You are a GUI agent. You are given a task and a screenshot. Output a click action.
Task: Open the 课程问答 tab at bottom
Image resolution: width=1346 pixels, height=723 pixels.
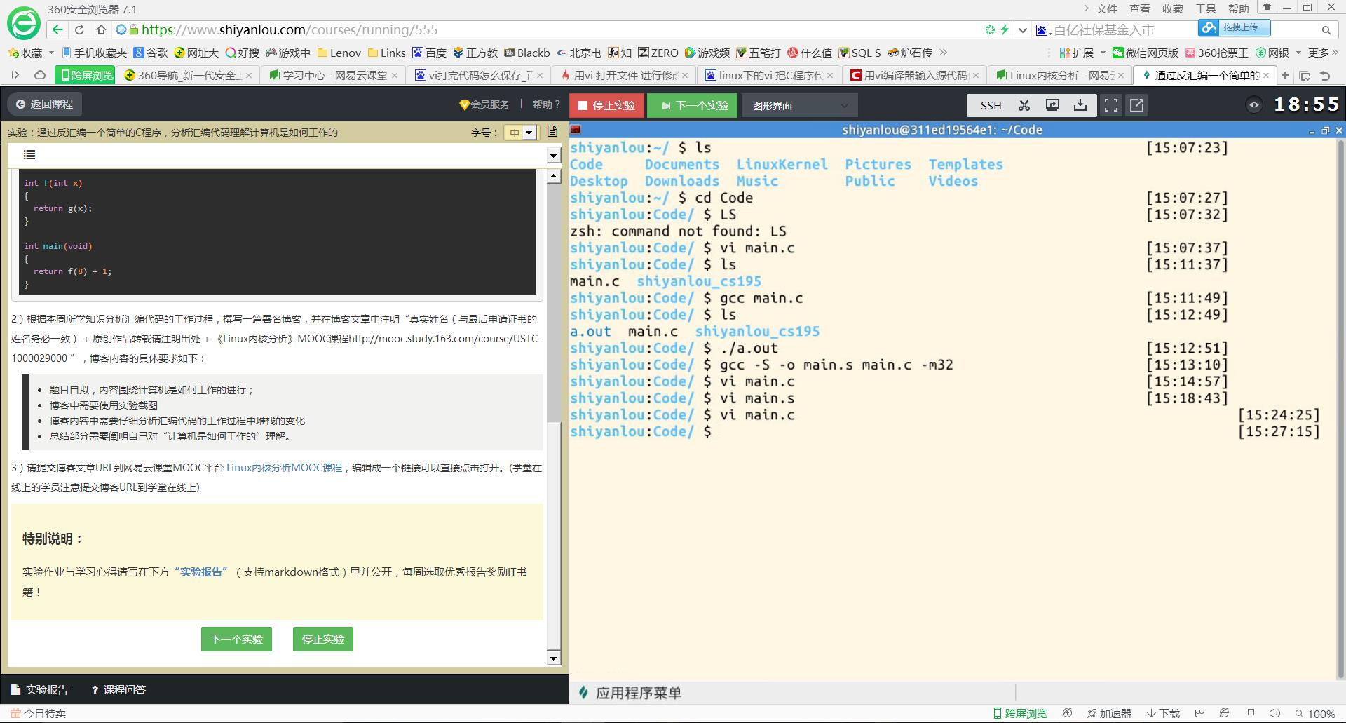pyautogui.click(x=118, y=689)
